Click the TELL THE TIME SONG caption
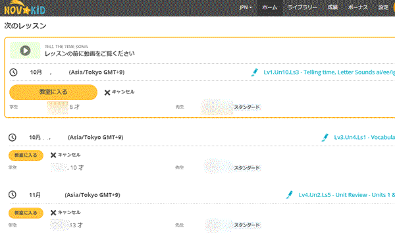The height and width of the screenshot is (249, 395). point(66,47)
